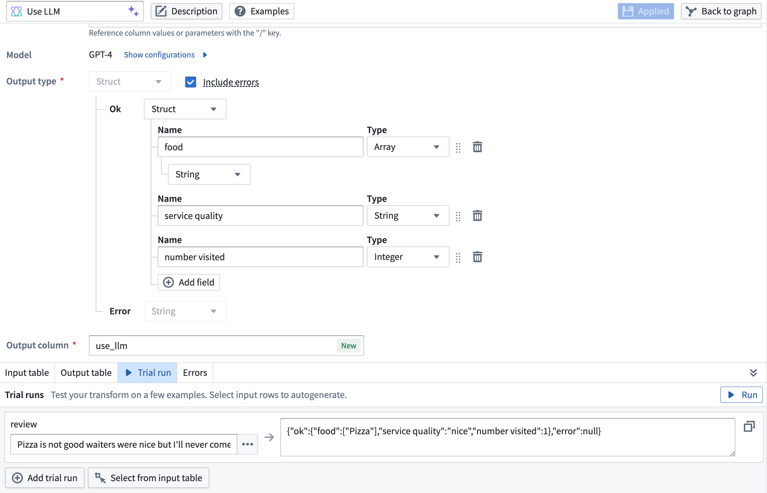Click the Applied save button
This screenshot has width=767, height=493.
pyautogui.click(x=646, y=11)
